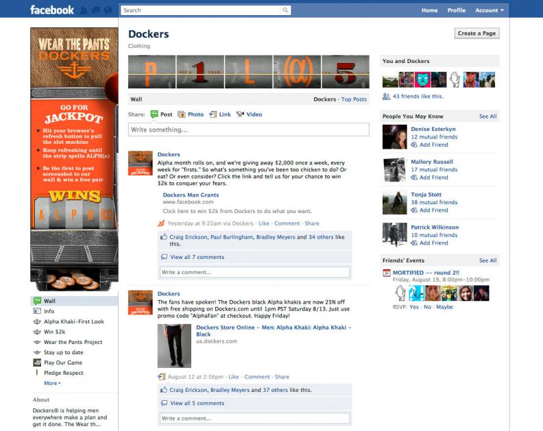Open Alpha Khaki-First Look tab
Viewport: 543px width, 431px height.
(x=74, y=321)
